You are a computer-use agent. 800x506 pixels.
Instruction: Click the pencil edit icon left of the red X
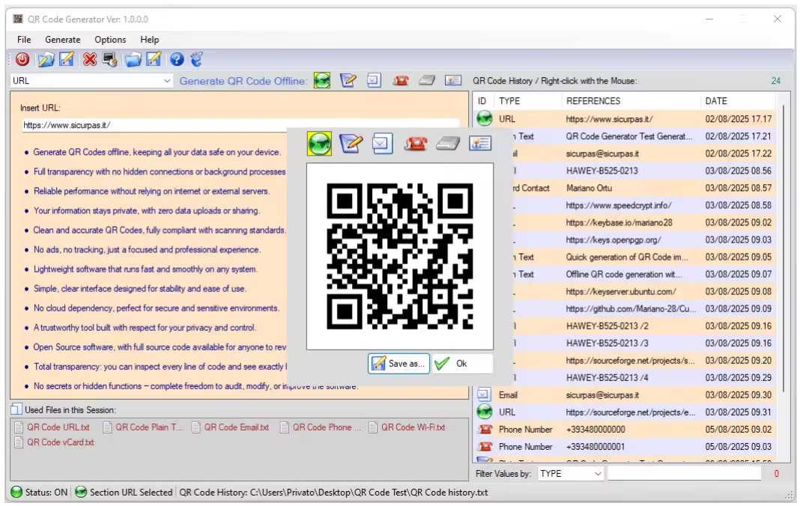coord(67,59)
